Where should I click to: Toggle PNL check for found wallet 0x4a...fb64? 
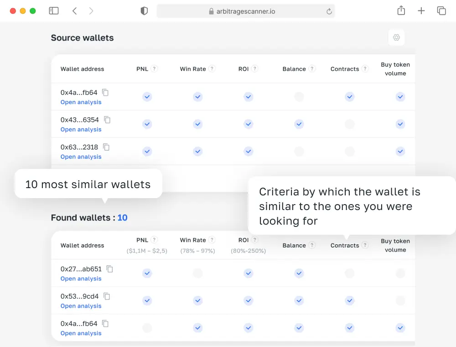(147, 328)
